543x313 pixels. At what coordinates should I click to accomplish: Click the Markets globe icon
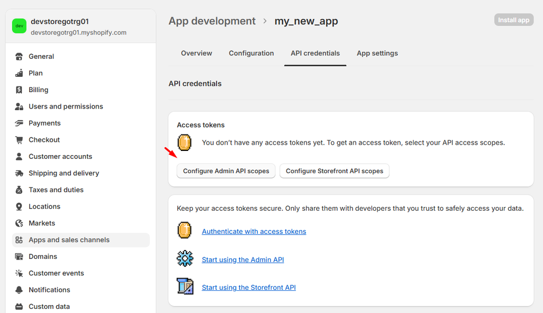pyautogui.click(x=19, y=223)
